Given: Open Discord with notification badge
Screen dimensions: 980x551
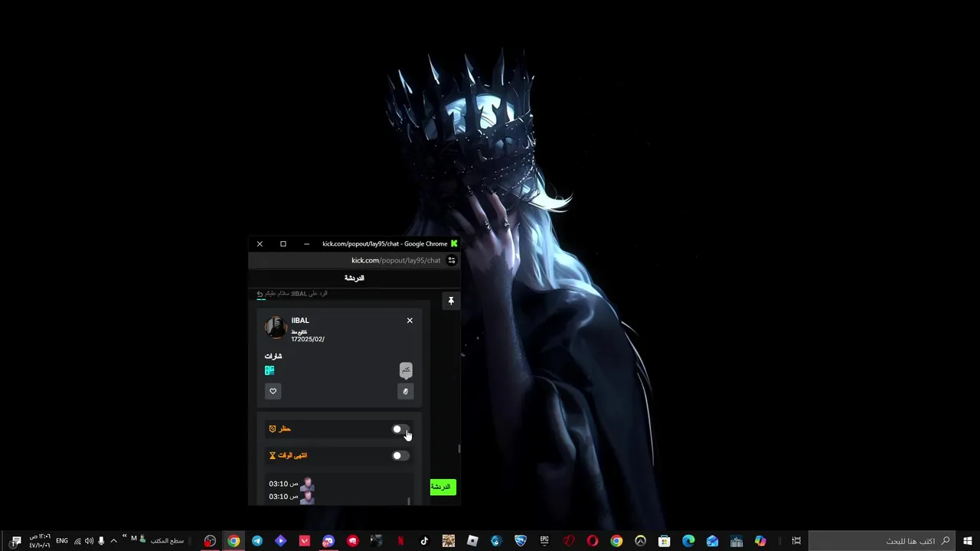Looking at the screenshot, I should [x=328, y=541].
